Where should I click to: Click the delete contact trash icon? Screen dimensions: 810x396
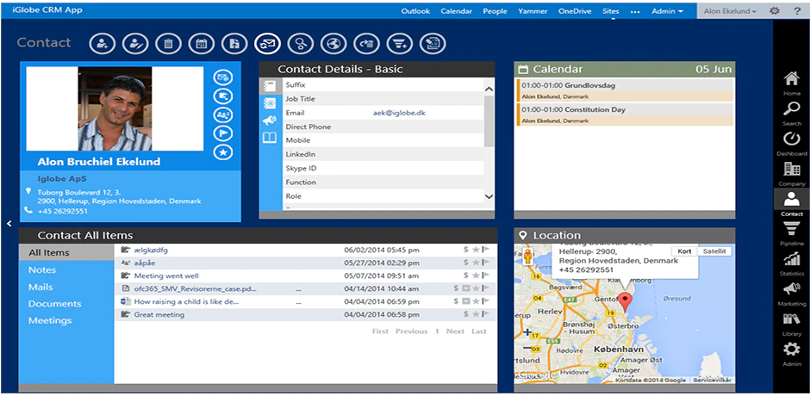pyautogui.click(x=168, y=44)
